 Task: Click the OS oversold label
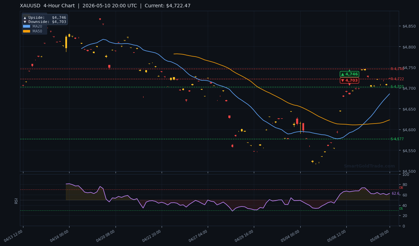(x=401, y=209)
